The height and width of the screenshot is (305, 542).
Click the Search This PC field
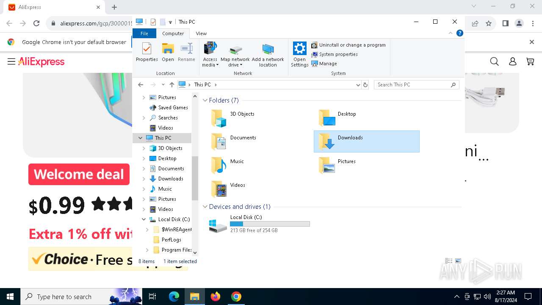click(x=416, y=85)
